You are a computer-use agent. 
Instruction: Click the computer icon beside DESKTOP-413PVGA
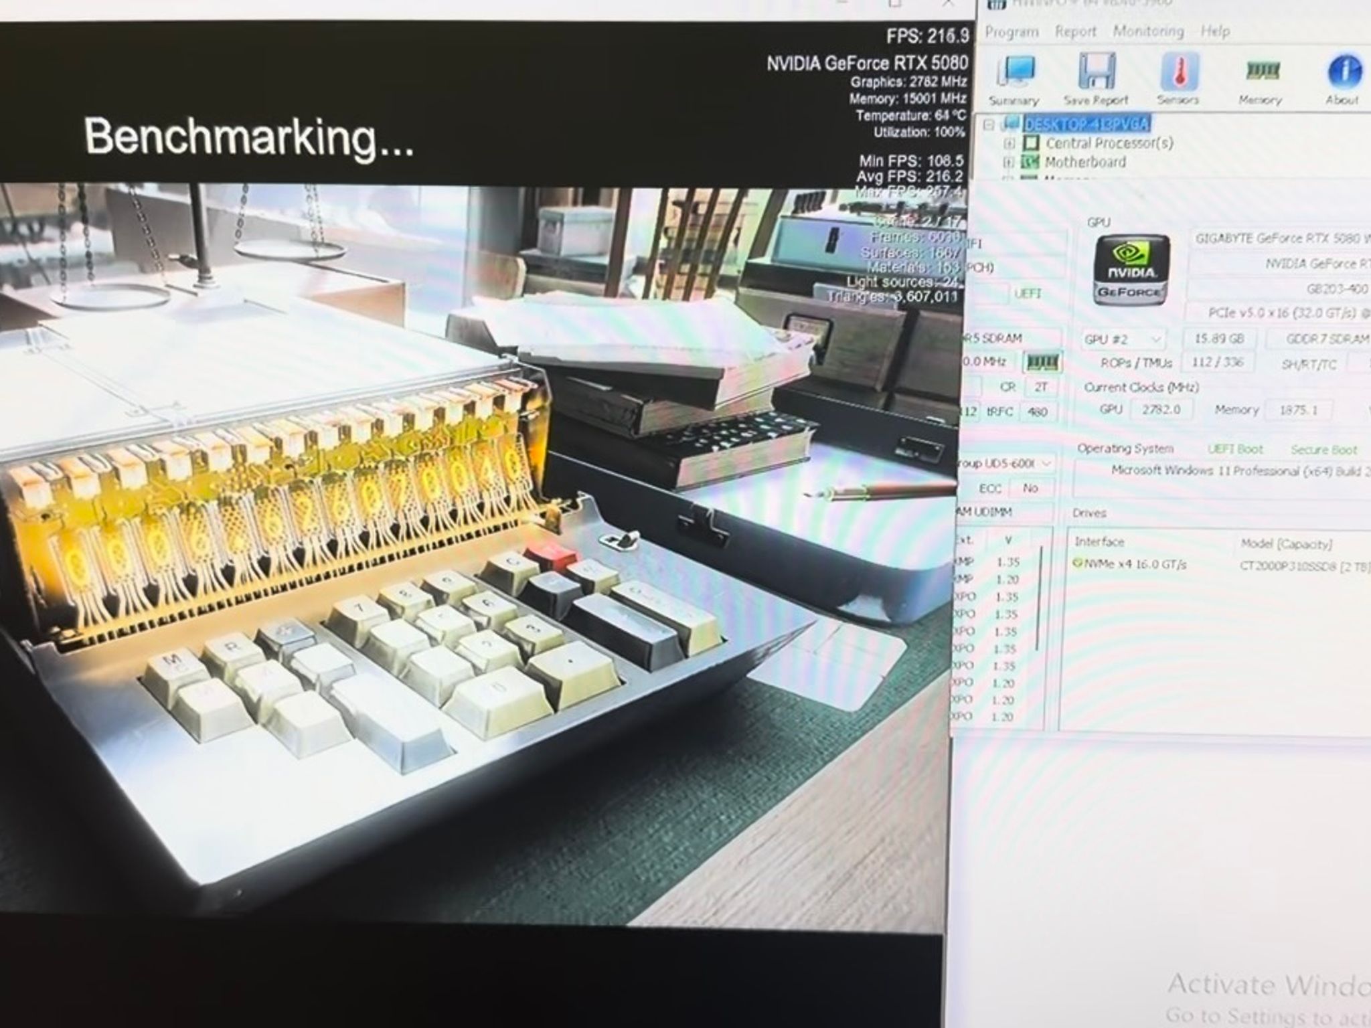[1012, 124]
